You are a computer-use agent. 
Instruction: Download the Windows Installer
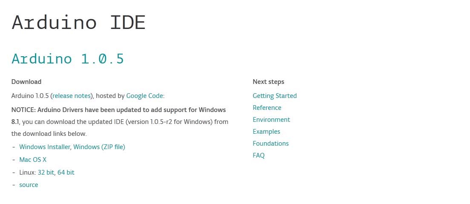[45, 147]
